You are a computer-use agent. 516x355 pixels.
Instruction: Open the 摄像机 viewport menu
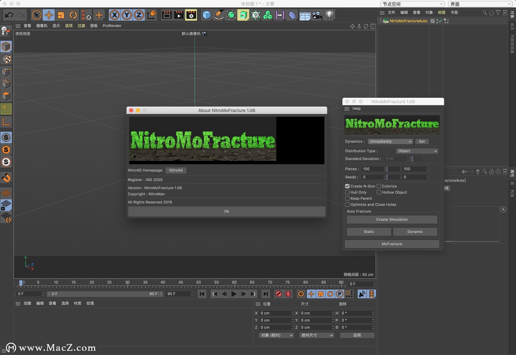(42, 26)
